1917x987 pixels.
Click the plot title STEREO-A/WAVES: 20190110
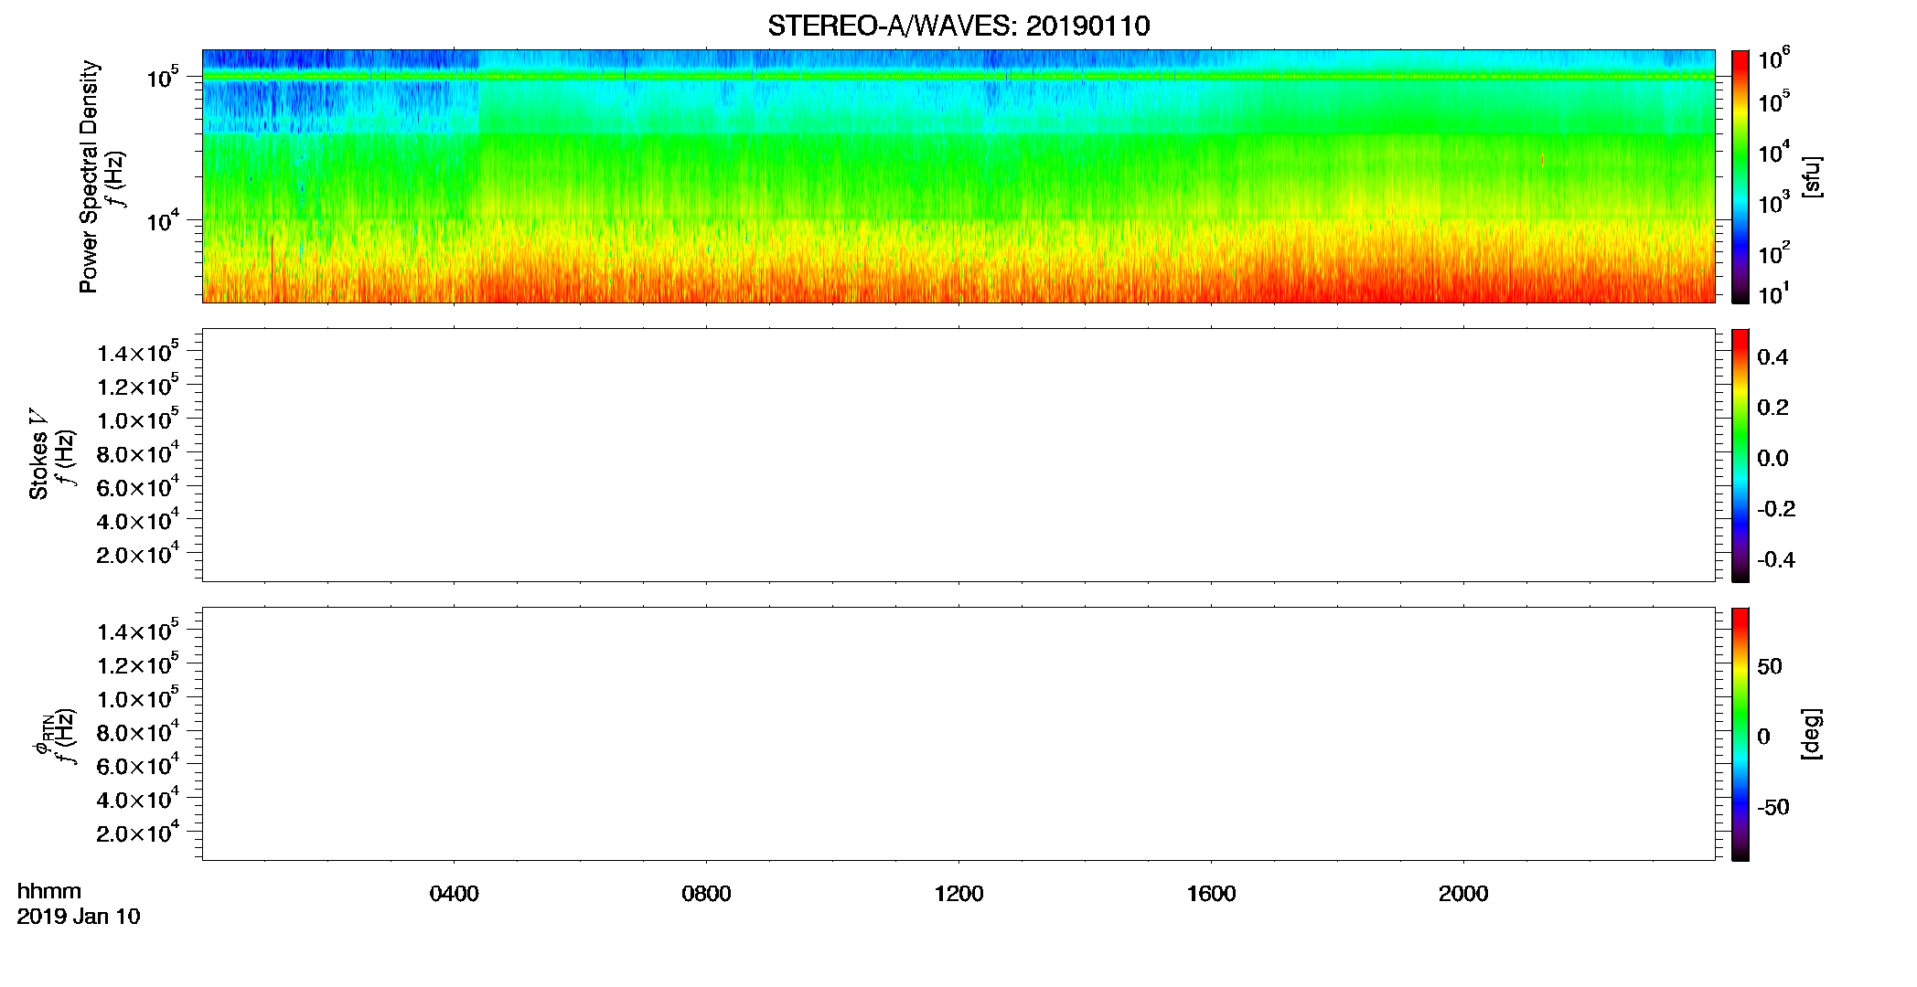958,26
